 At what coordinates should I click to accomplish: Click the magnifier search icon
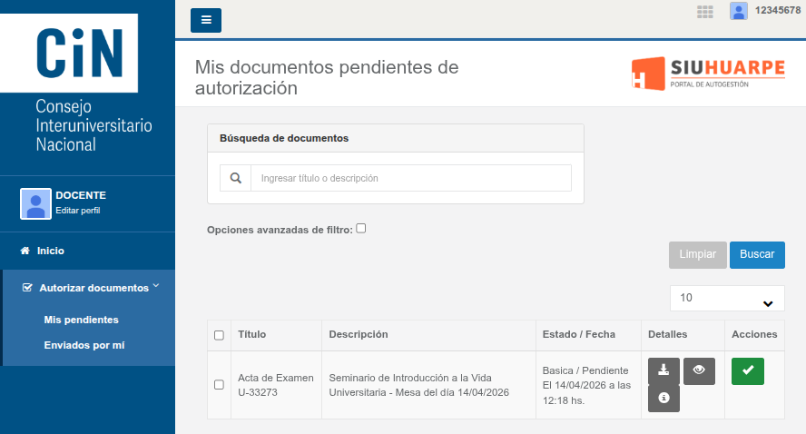pyautogui.click(x=235, y=178)
